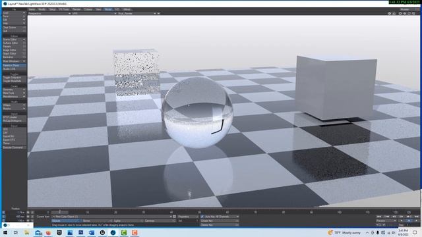Open the Save dropdown menu

click(x=15, y=16)
